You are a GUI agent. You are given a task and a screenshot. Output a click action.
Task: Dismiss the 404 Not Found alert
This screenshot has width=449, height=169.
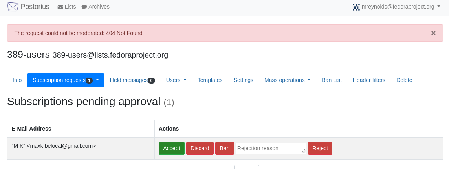[x=433, y=33]
